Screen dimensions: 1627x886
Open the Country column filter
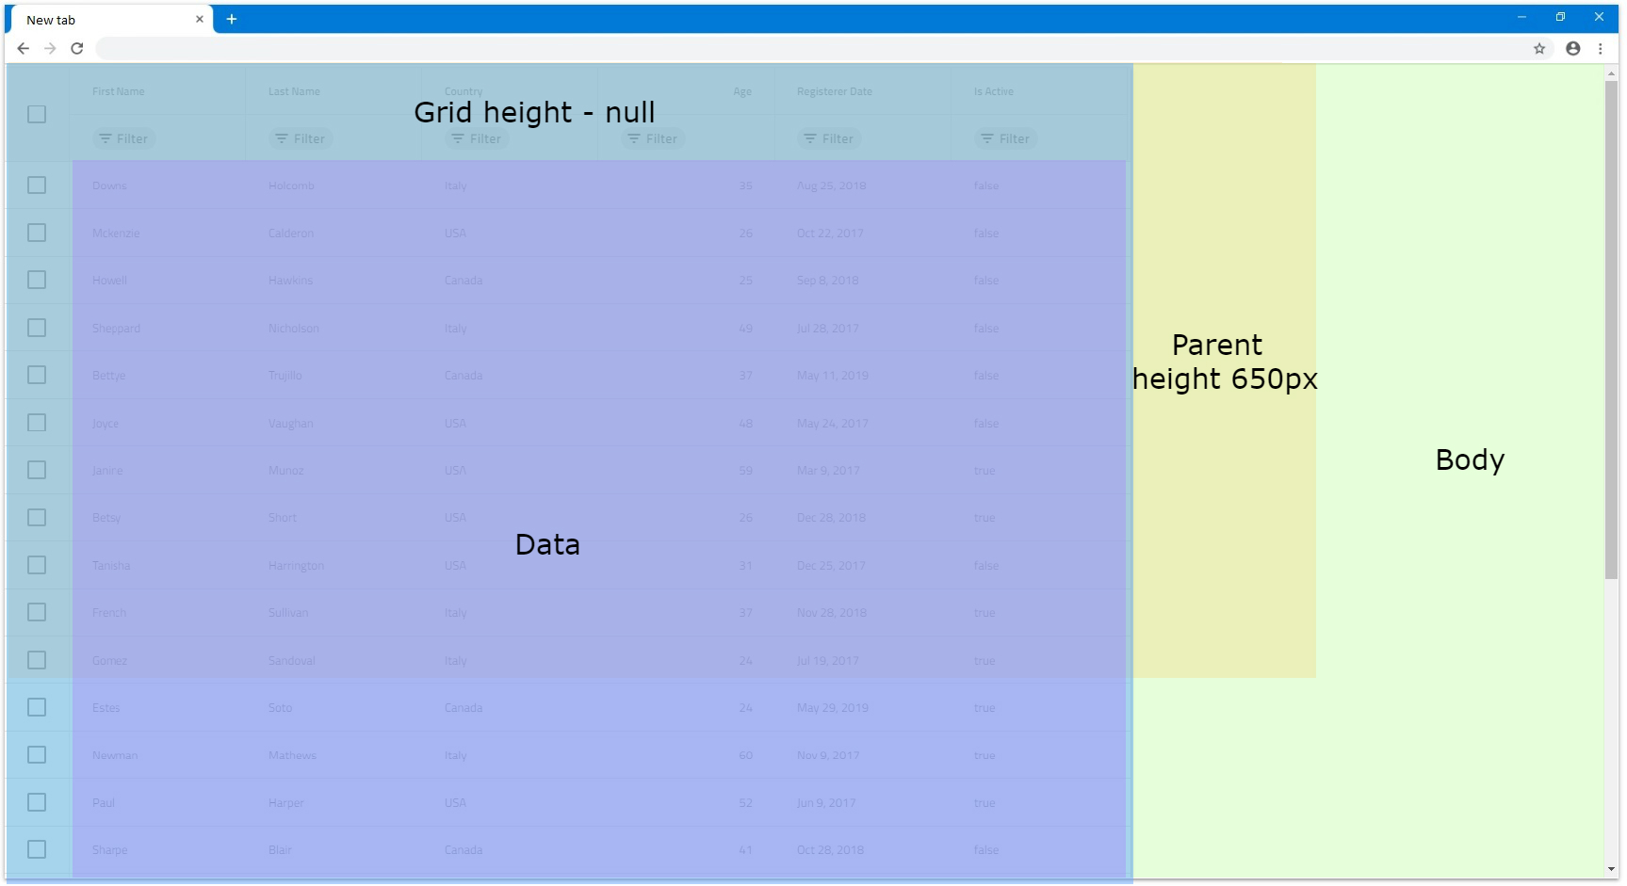point(476,138)
